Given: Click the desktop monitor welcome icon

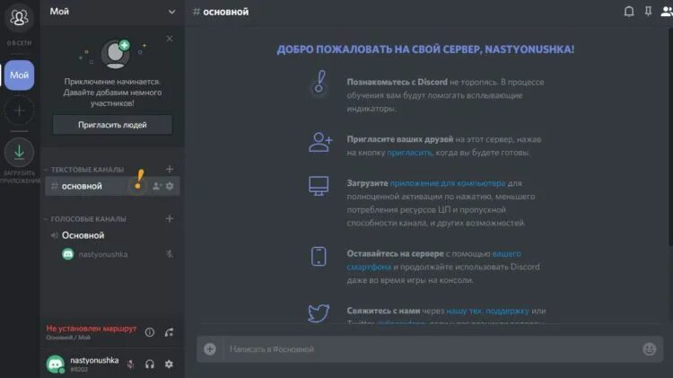Looking at the screenshot, I should 319,186.
